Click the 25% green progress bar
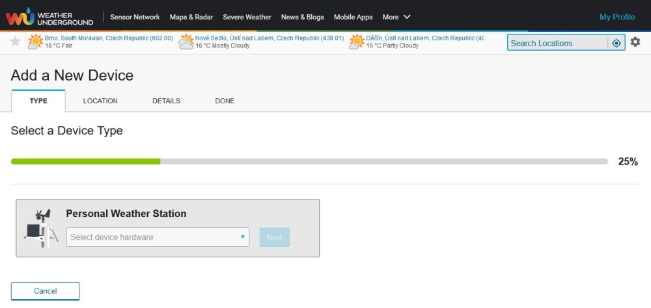The width and height of the screenshot is (651, 308). (x=86, y=161)
